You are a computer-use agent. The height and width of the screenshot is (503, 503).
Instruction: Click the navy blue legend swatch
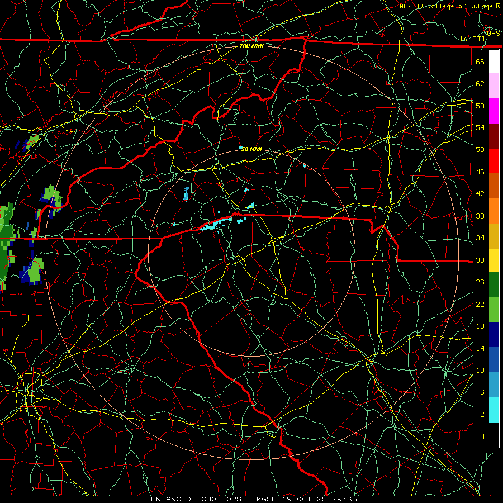pos(493,335)
